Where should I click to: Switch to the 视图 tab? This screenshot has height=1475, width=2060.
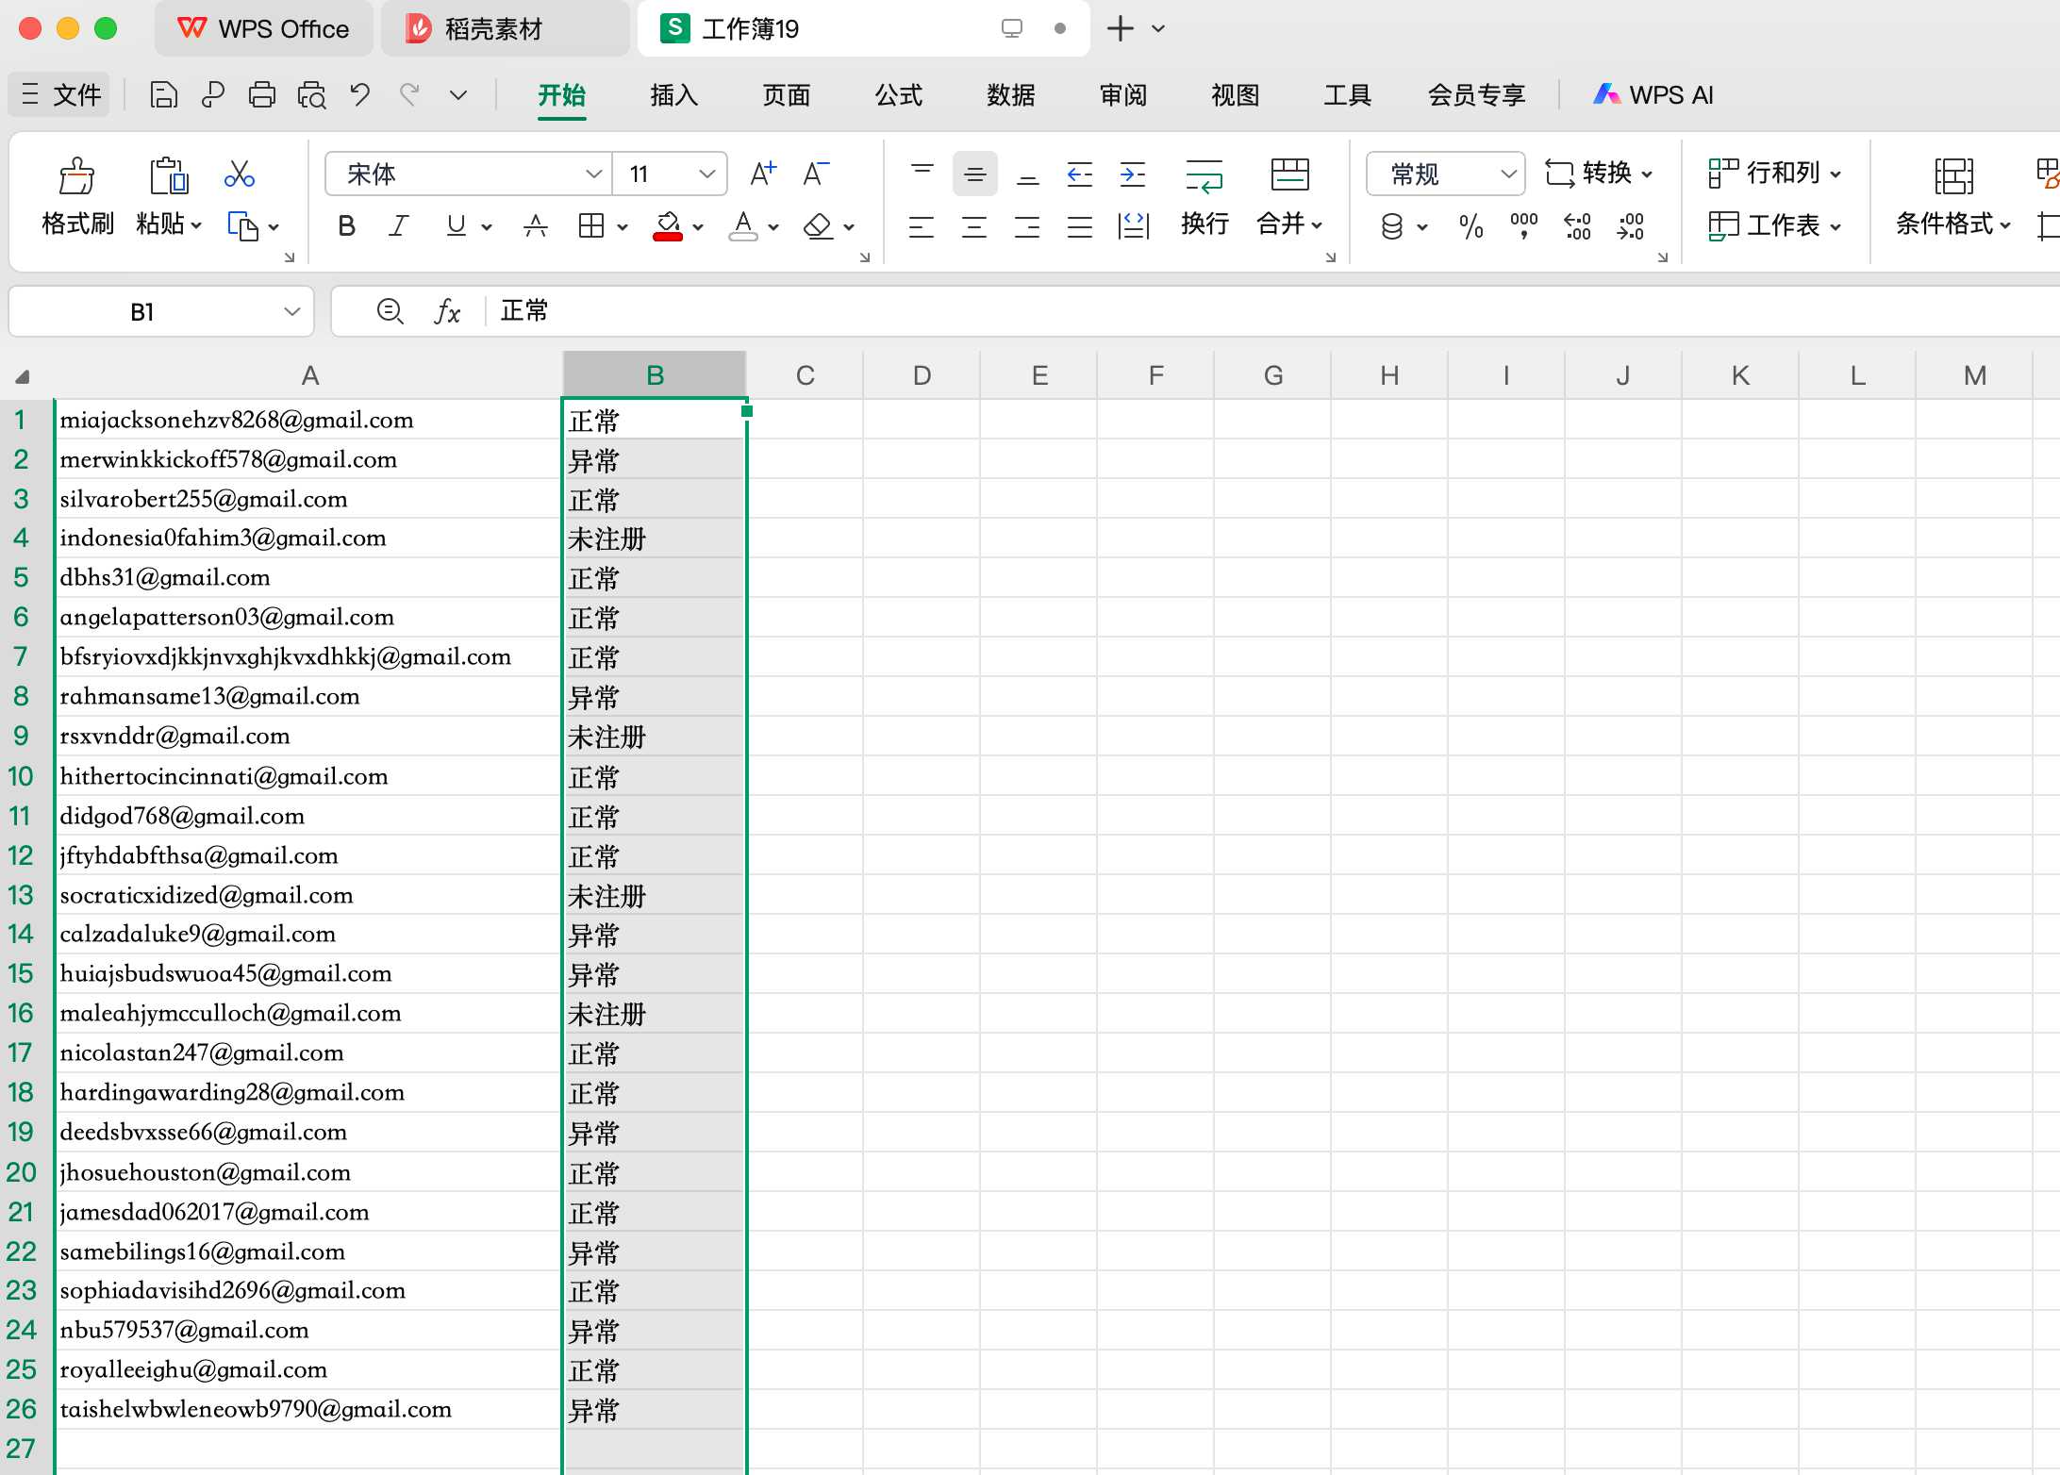pos(1235,94)
